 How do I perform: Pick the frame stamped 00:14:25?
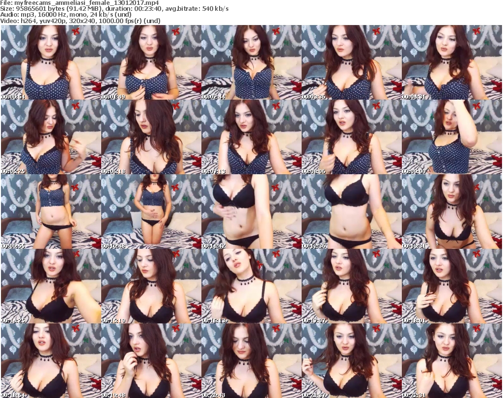pyautogui.click(x=51, y=286)
